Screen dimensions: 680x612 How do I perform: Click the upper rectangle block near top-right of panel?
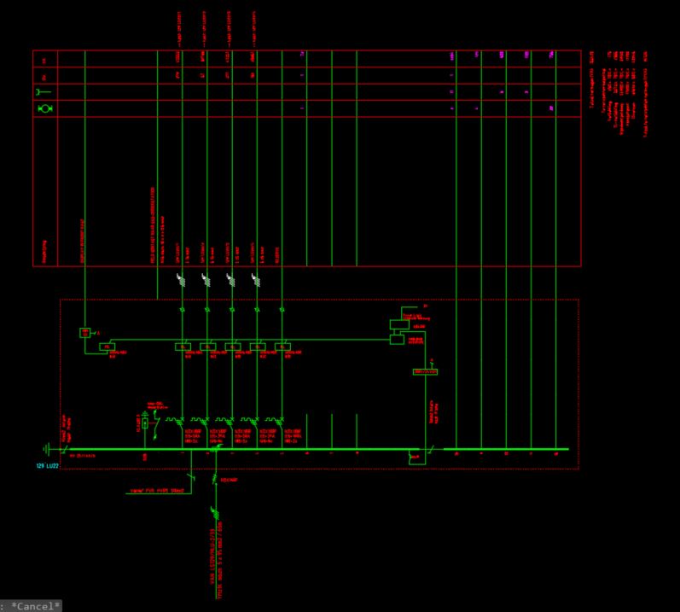(x=399, y=324)
